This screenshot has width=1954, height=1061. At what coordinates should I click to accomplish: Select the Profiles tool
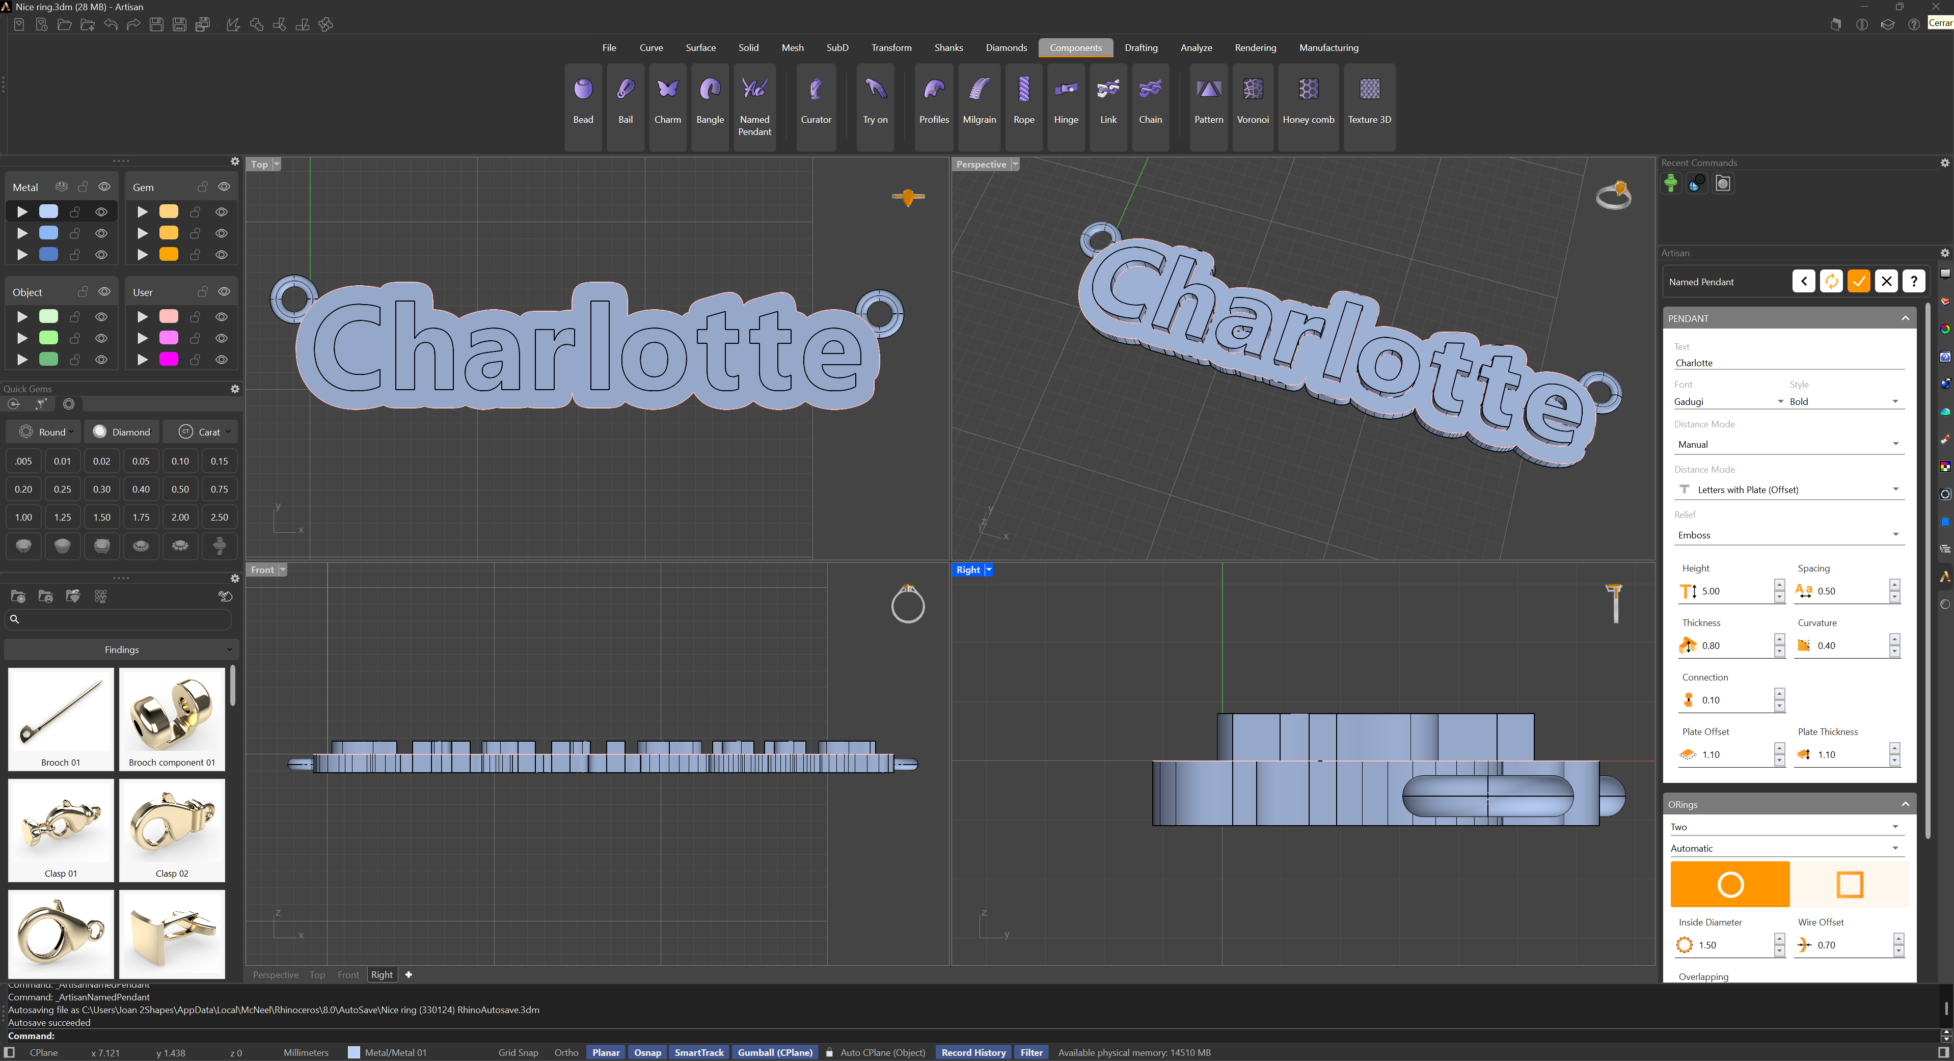[x=934, y=106]
